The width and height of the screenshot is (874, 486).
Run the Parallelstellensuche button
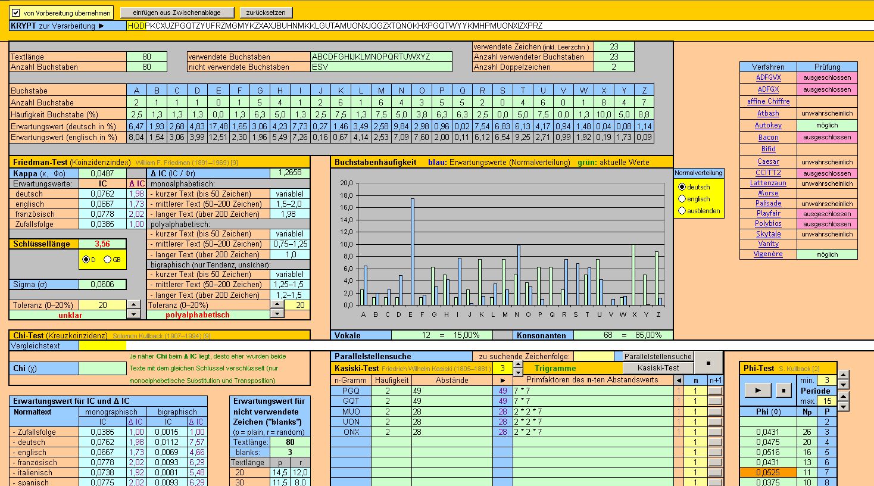click(x=658, y=356)
